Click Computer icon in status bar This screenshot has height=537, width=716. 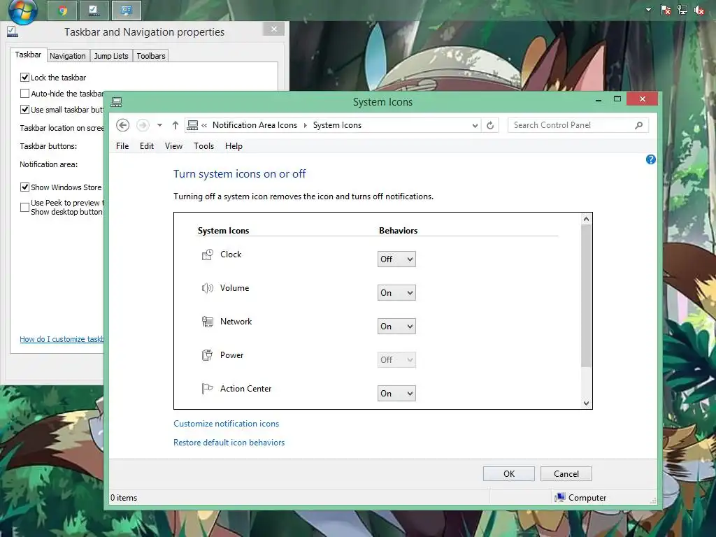pyautogui.click(x=560, y=498)
